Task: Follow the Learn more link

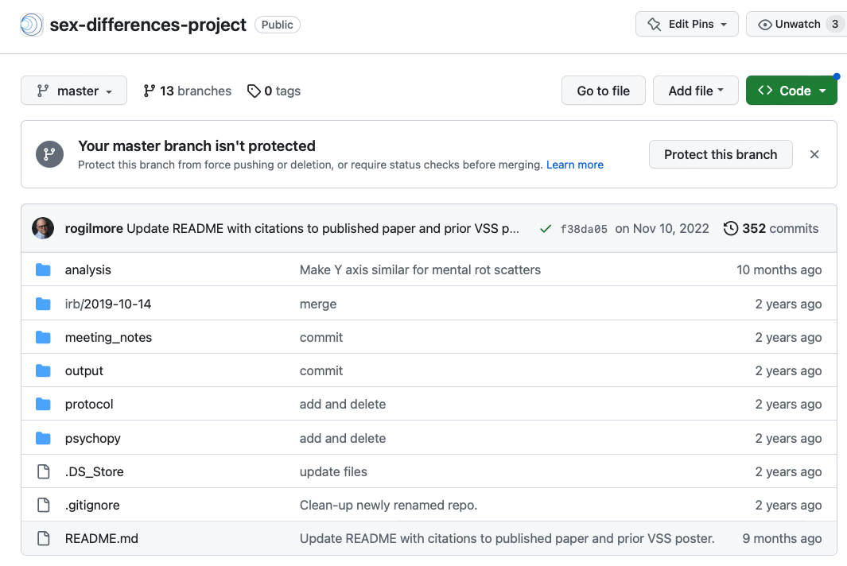Action: point(574,165)
